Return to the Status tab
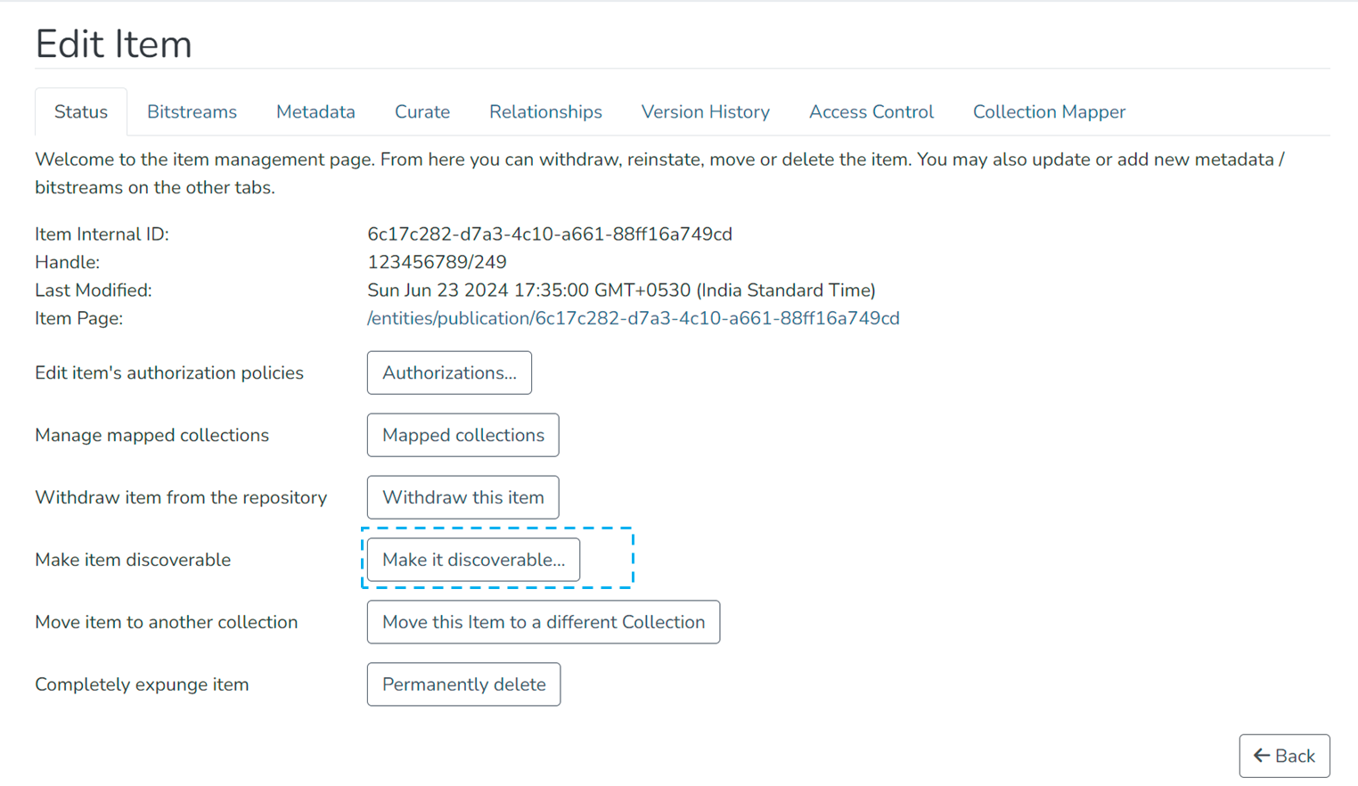Image resolution: width=1358 pixels, height=786 pixels. 80,111
